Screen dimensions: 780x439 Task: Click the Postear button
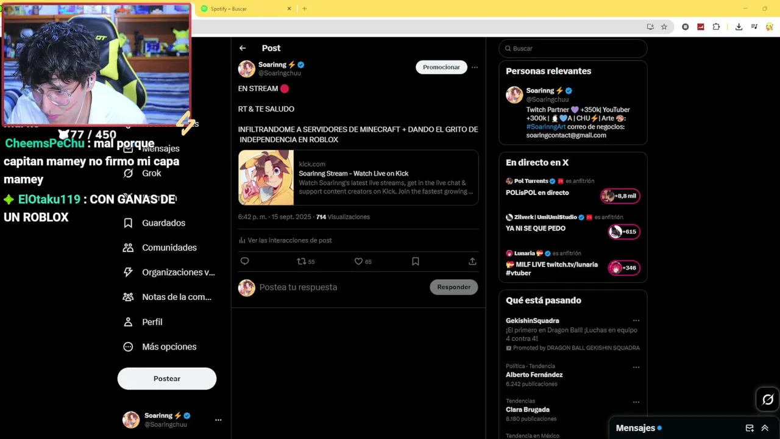pyautogui.click(x=167, y=379)
